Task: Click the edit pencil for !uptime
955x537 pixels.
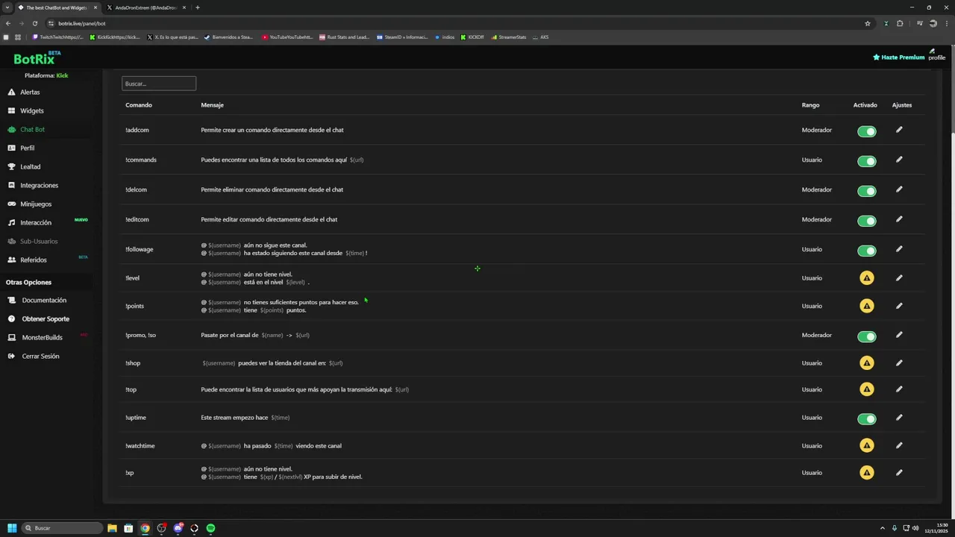Action: [899, 418]
